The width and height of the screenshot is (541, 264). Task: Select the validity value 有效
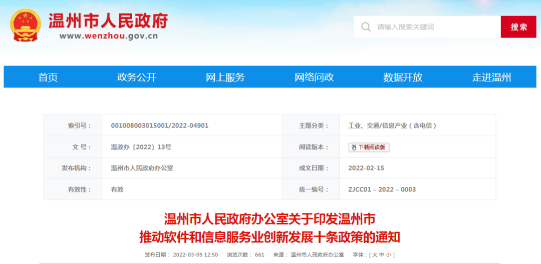point(117,189)
